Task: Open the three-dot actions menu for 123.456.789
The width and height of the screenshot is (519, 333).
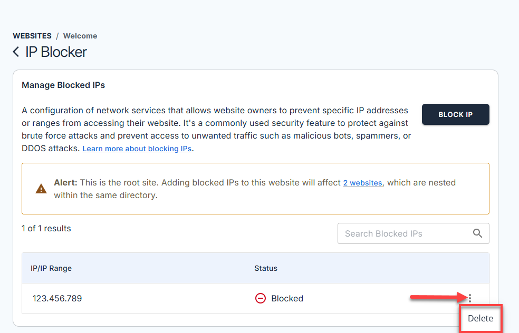Action: pos(469,298)
